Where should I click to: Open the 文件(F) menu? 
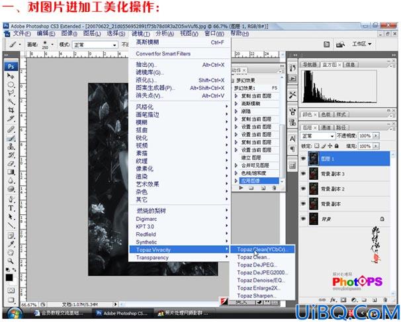(x=22, y=34)
